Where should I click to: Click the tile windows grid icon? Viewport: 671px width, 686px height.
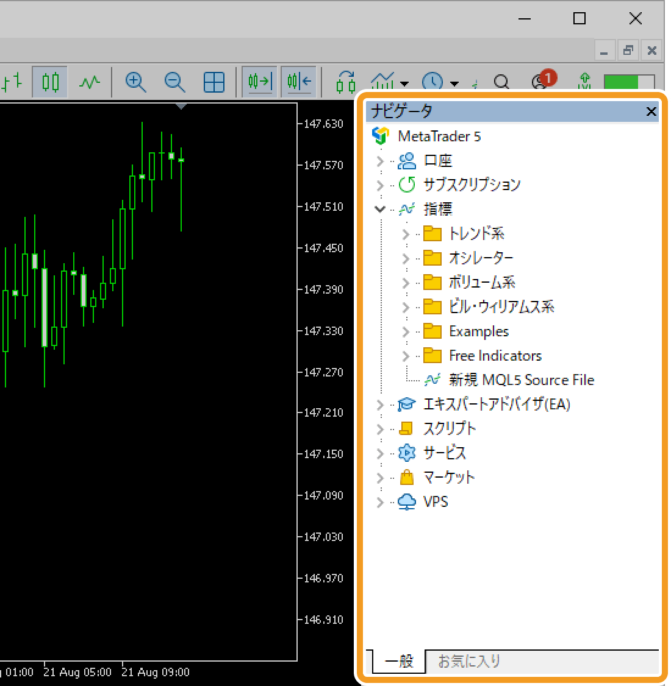click(x=214, y=82)
